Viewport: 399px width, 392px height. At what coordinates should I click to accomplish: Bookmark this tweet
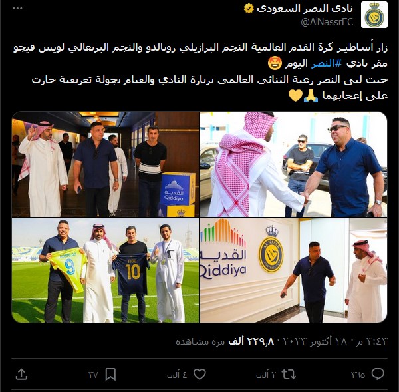click(x=110, y=375)
